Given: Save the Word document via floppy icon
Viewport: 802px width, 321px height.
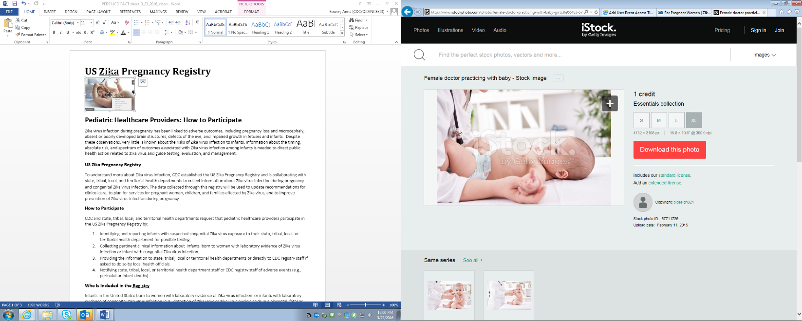Looking at the screenshot, I should (x=15, y=3).
